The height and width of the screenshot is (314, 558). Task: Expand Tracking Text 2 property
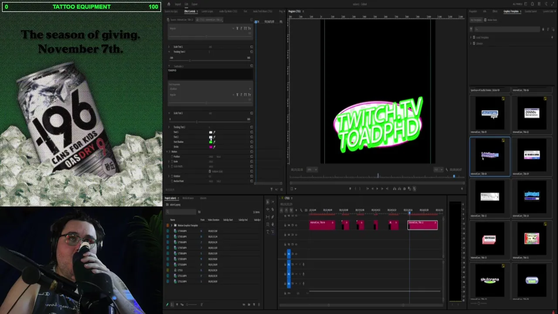(x=169, y=127)
